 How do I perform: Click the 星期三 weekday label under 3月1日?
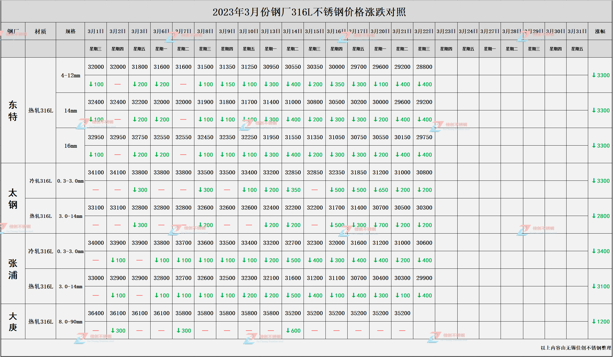[95, 49]
